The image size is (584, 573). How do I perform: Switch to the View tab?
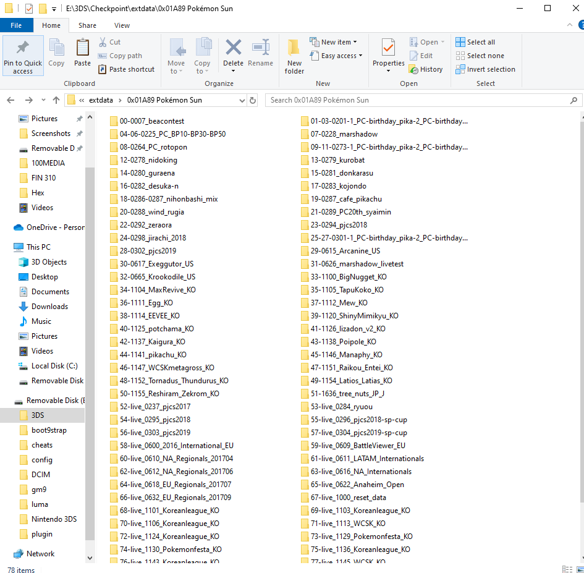coord(122,25)
